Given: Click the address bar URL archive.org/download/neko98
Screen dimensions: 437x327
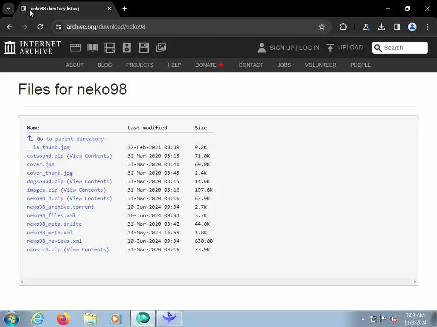Looking at the screenshot, I should click(106, 27).
